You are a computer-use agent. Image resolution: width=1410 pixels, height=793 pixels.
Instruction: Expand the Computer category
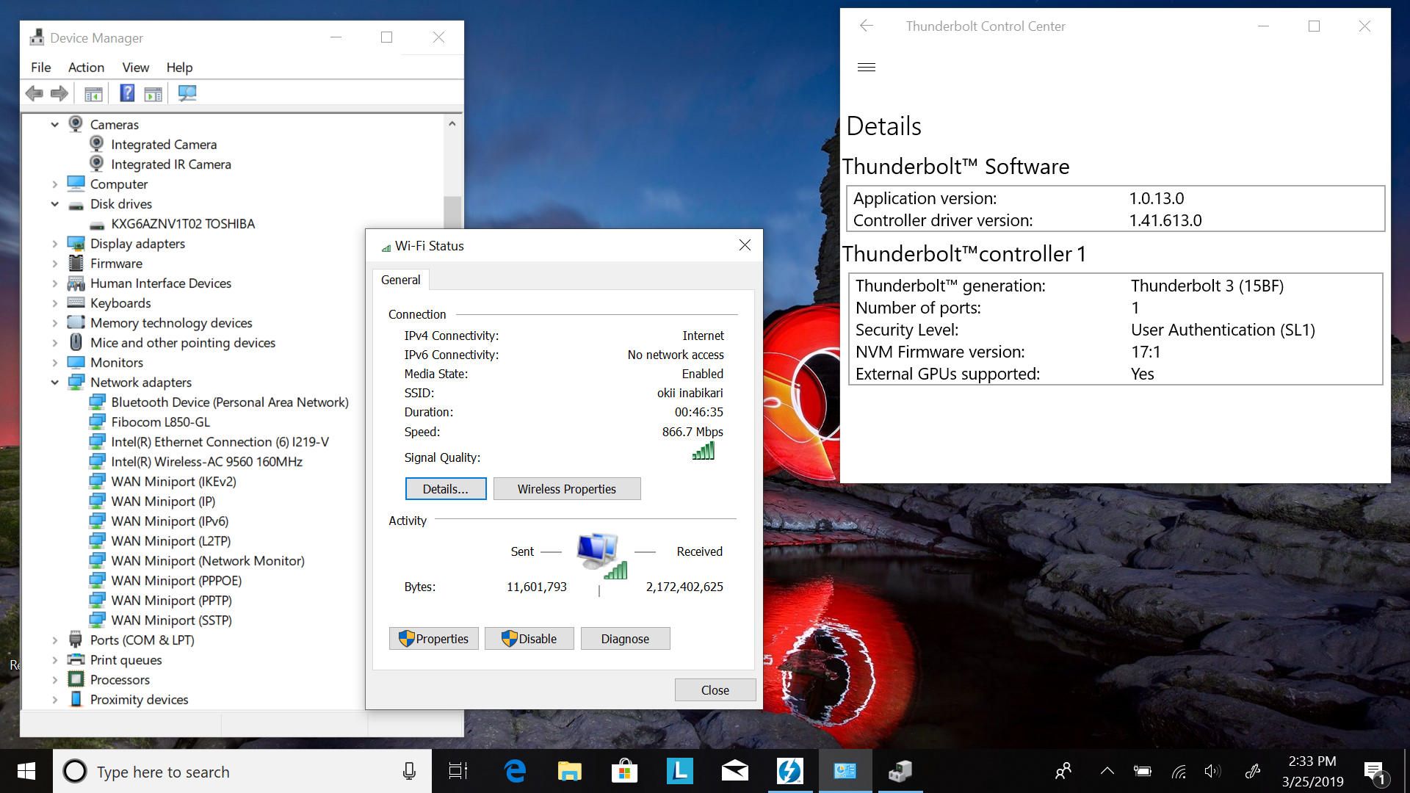[x=55, y=184]
